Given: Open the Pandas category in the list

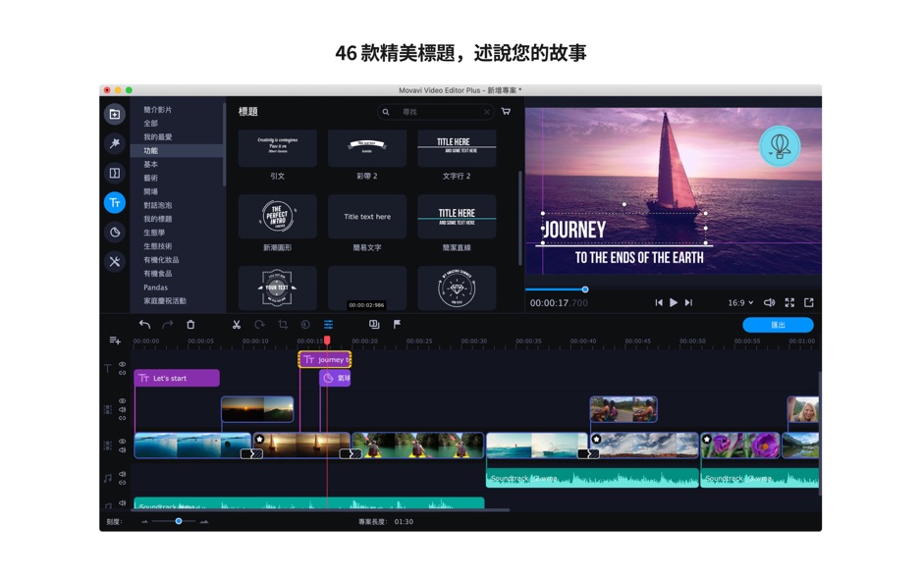Looking at the screenshot, I should [157, 288].
